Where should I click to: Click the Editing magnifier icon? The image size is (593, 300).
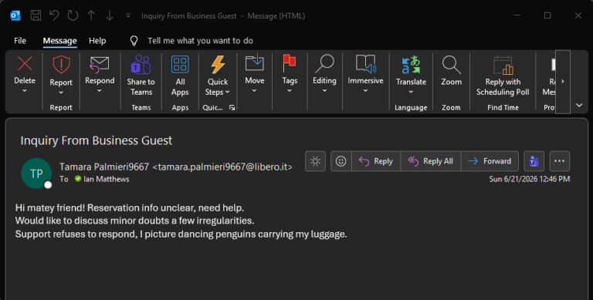[x=324, y=63]
